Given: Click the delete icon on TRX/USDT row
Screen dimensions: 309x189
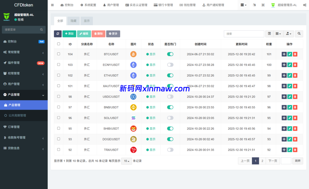Looking at the screenshot, I should (x=295, y=149).
